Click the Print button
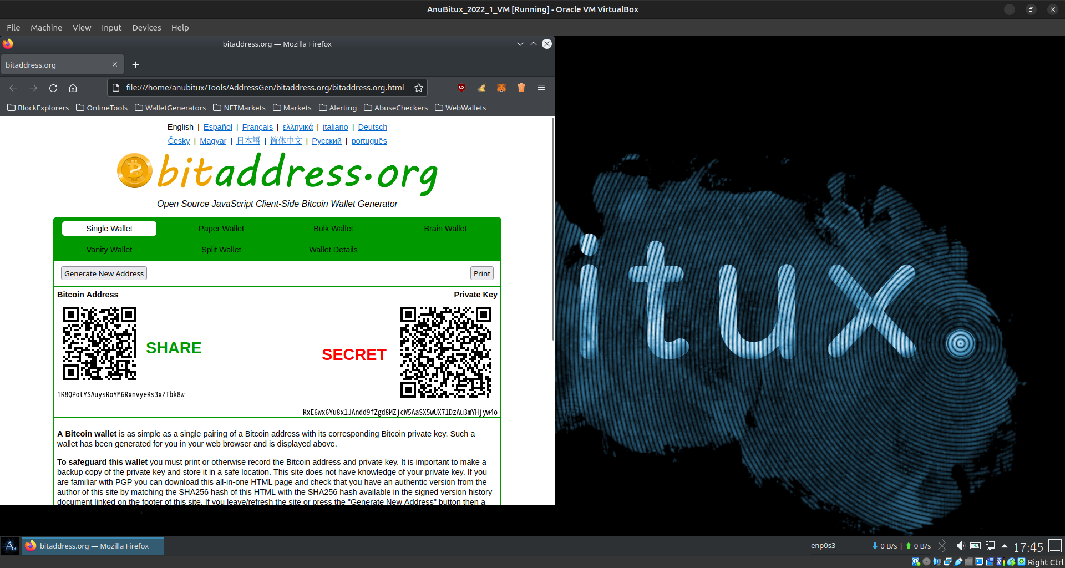The height and width of the screenshot is (568, 1065). click(482, 273)
